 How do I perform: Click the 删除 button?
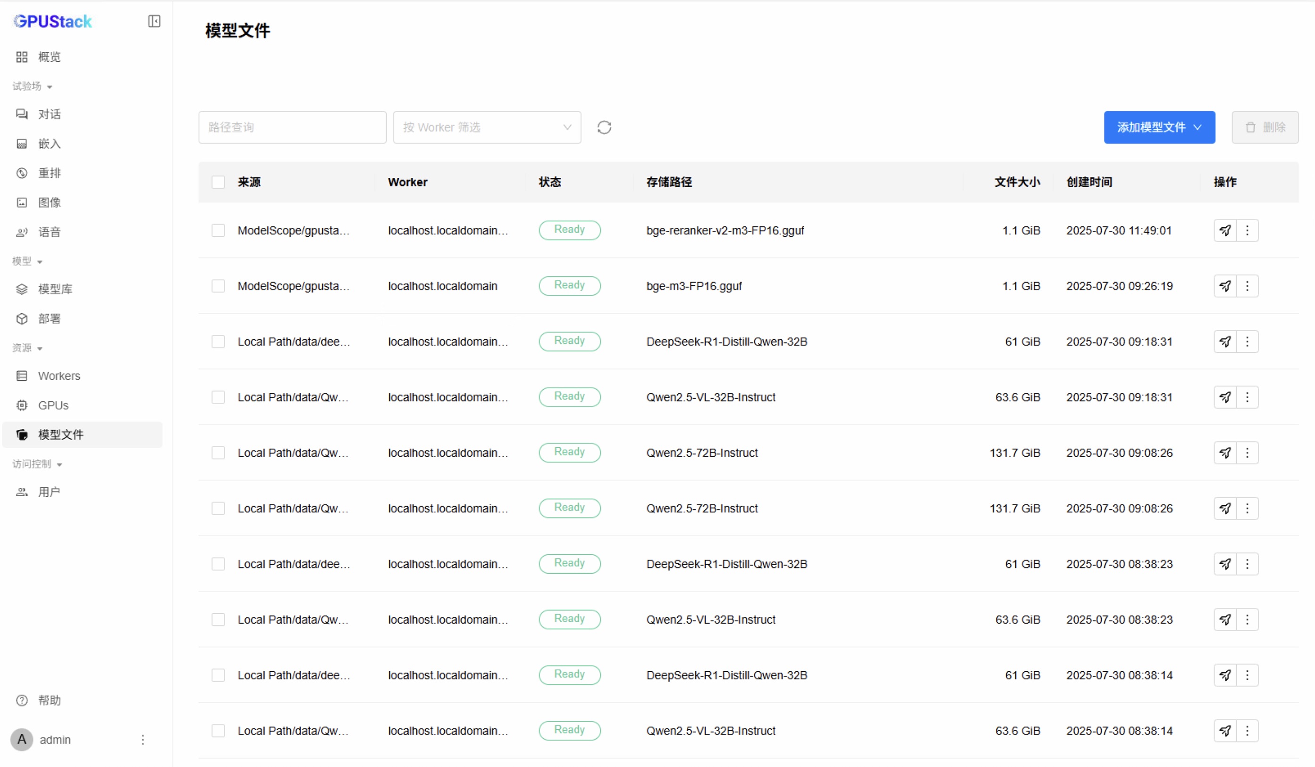[1264, 127]
